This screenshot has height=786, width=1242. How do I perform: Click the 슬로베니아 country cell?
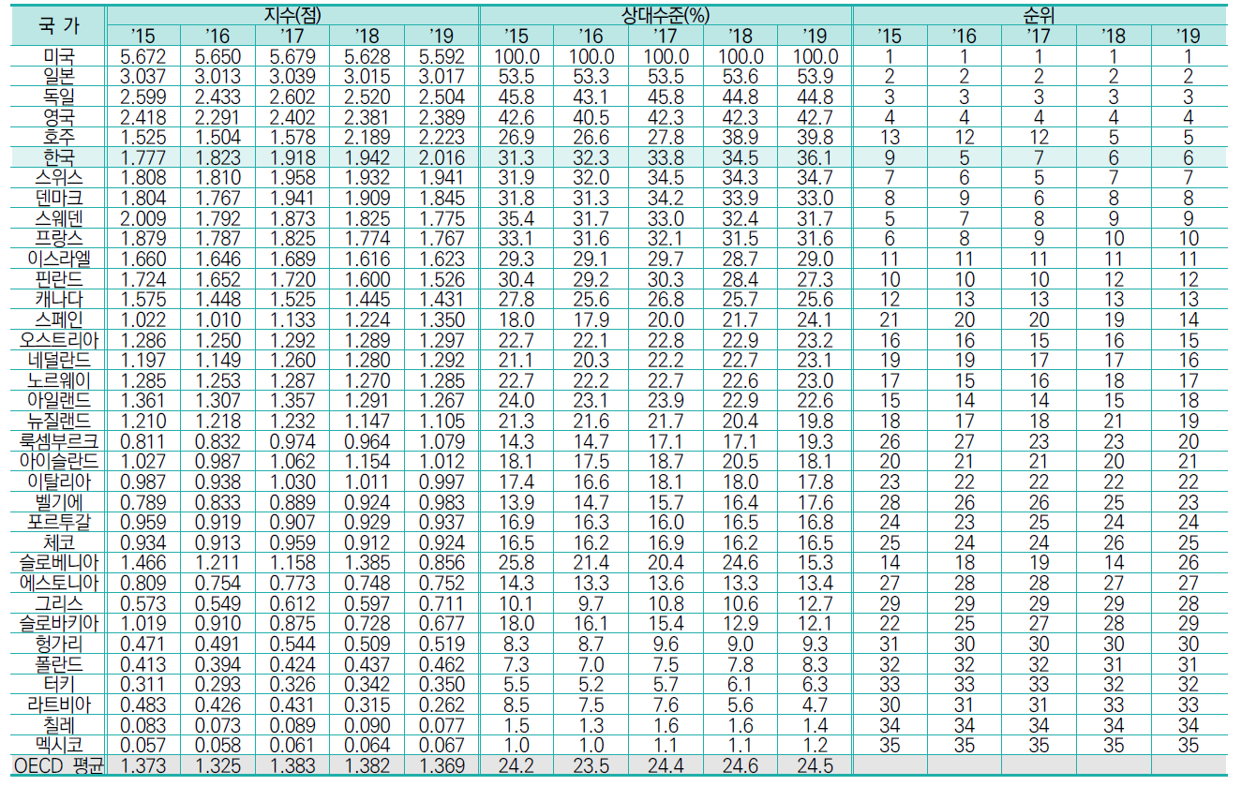(x=58, y=563)
